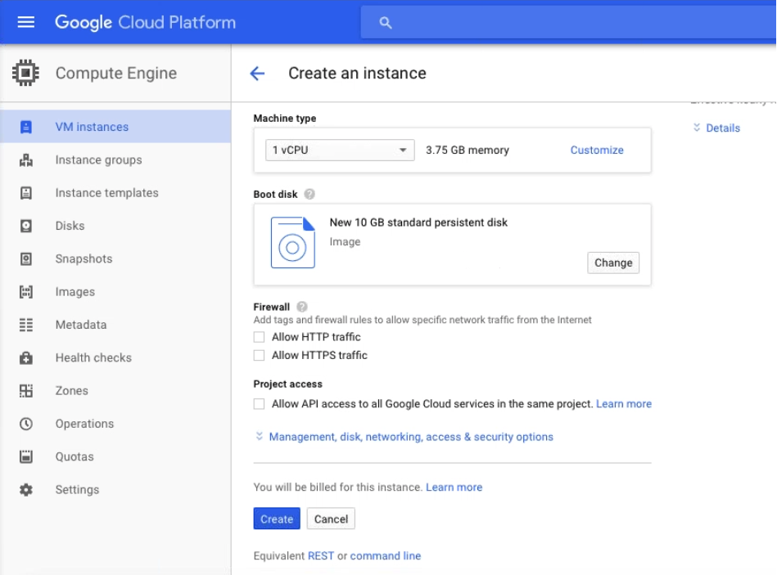Click the VM instances sidebar icon
The image size is (777, 575).
tap(25, 127)
